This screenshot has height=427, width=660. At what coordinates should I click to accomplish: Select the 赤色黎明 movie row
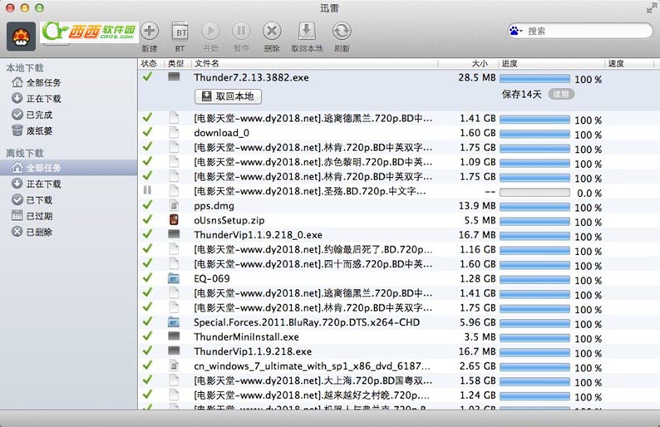pos(399,162)
